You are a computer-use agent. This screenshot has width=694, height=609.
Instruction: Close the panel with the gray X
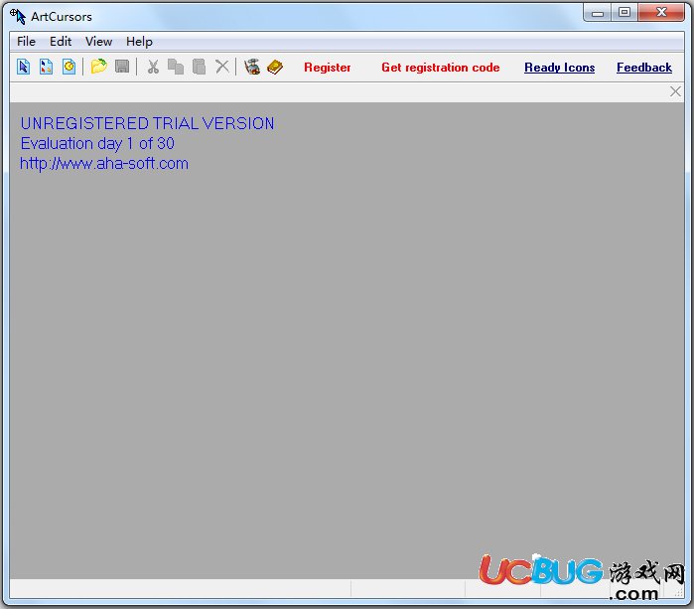point(675,91)
